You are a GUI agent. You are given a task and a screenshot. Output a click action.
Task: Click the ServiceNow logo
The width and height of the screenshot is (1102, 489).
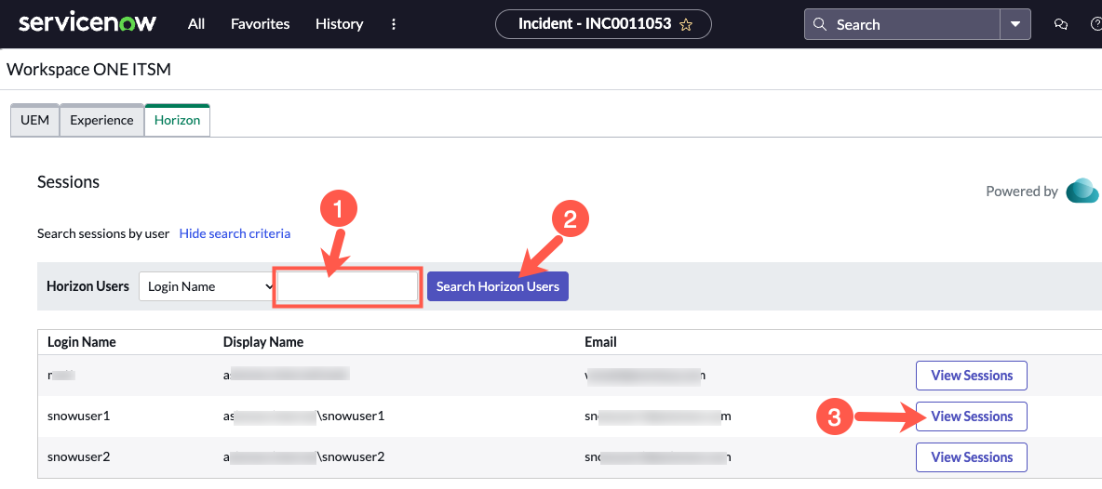87,23
